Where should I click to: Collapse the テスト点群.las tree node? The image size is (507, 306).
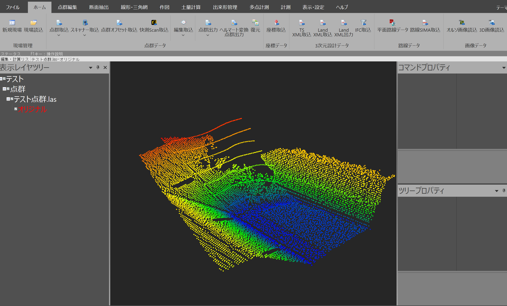coord(8,99)
